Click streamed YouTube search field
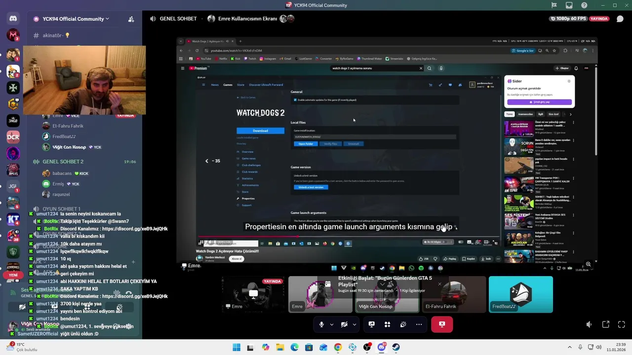 376,69
